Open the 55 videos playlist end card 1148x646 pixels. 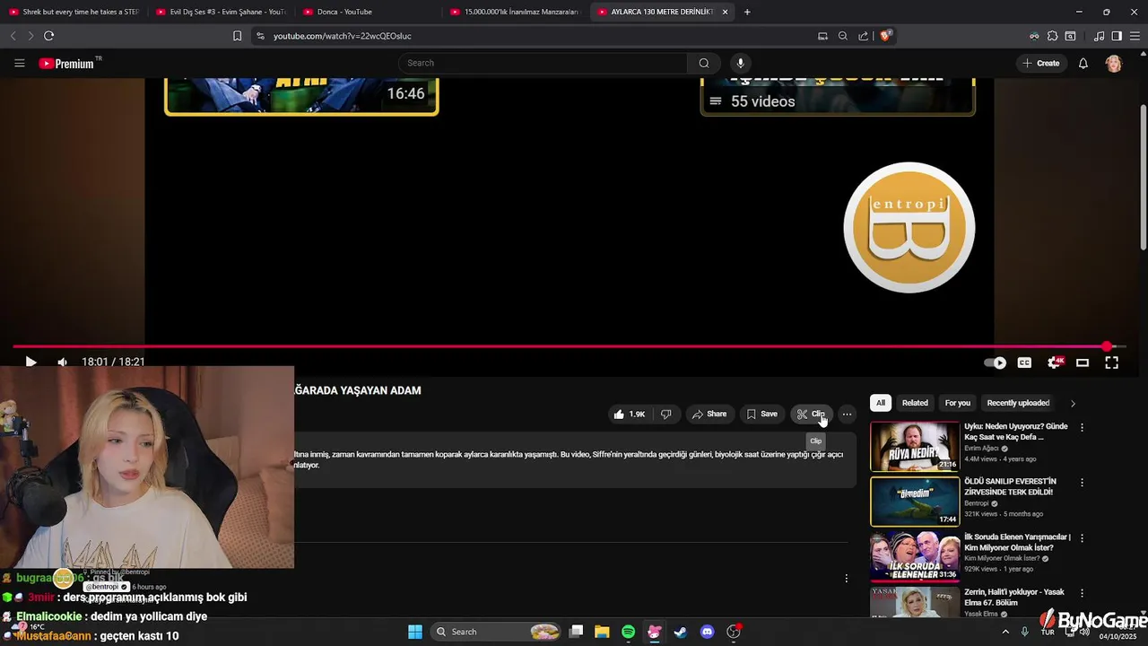coord(838,96)
